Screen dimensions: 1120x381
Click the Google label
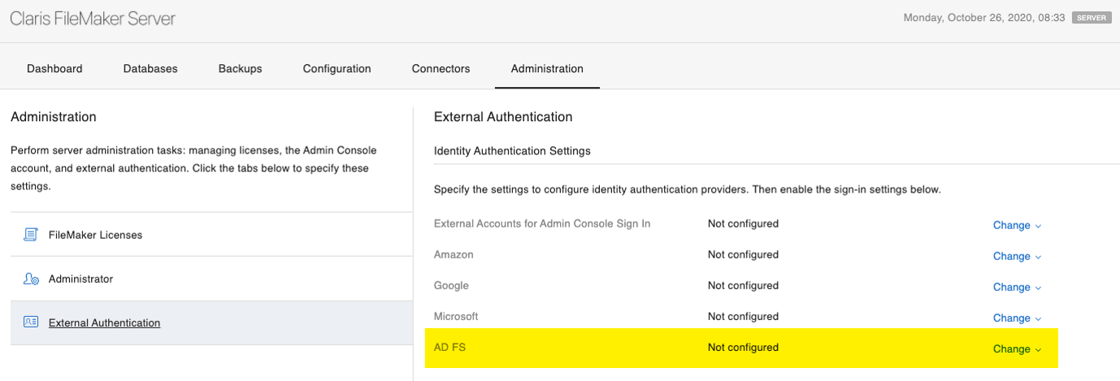pyautogui.click(x=451, y=286)
